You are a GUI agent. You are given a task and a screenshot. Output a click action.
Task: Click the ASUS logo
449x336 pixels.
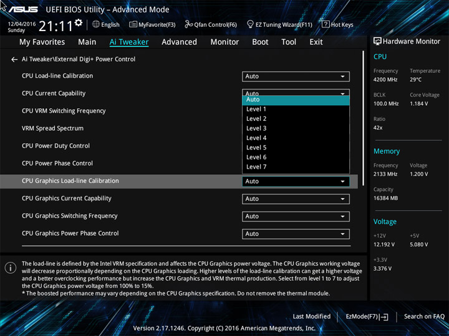(x=23, y=9)
